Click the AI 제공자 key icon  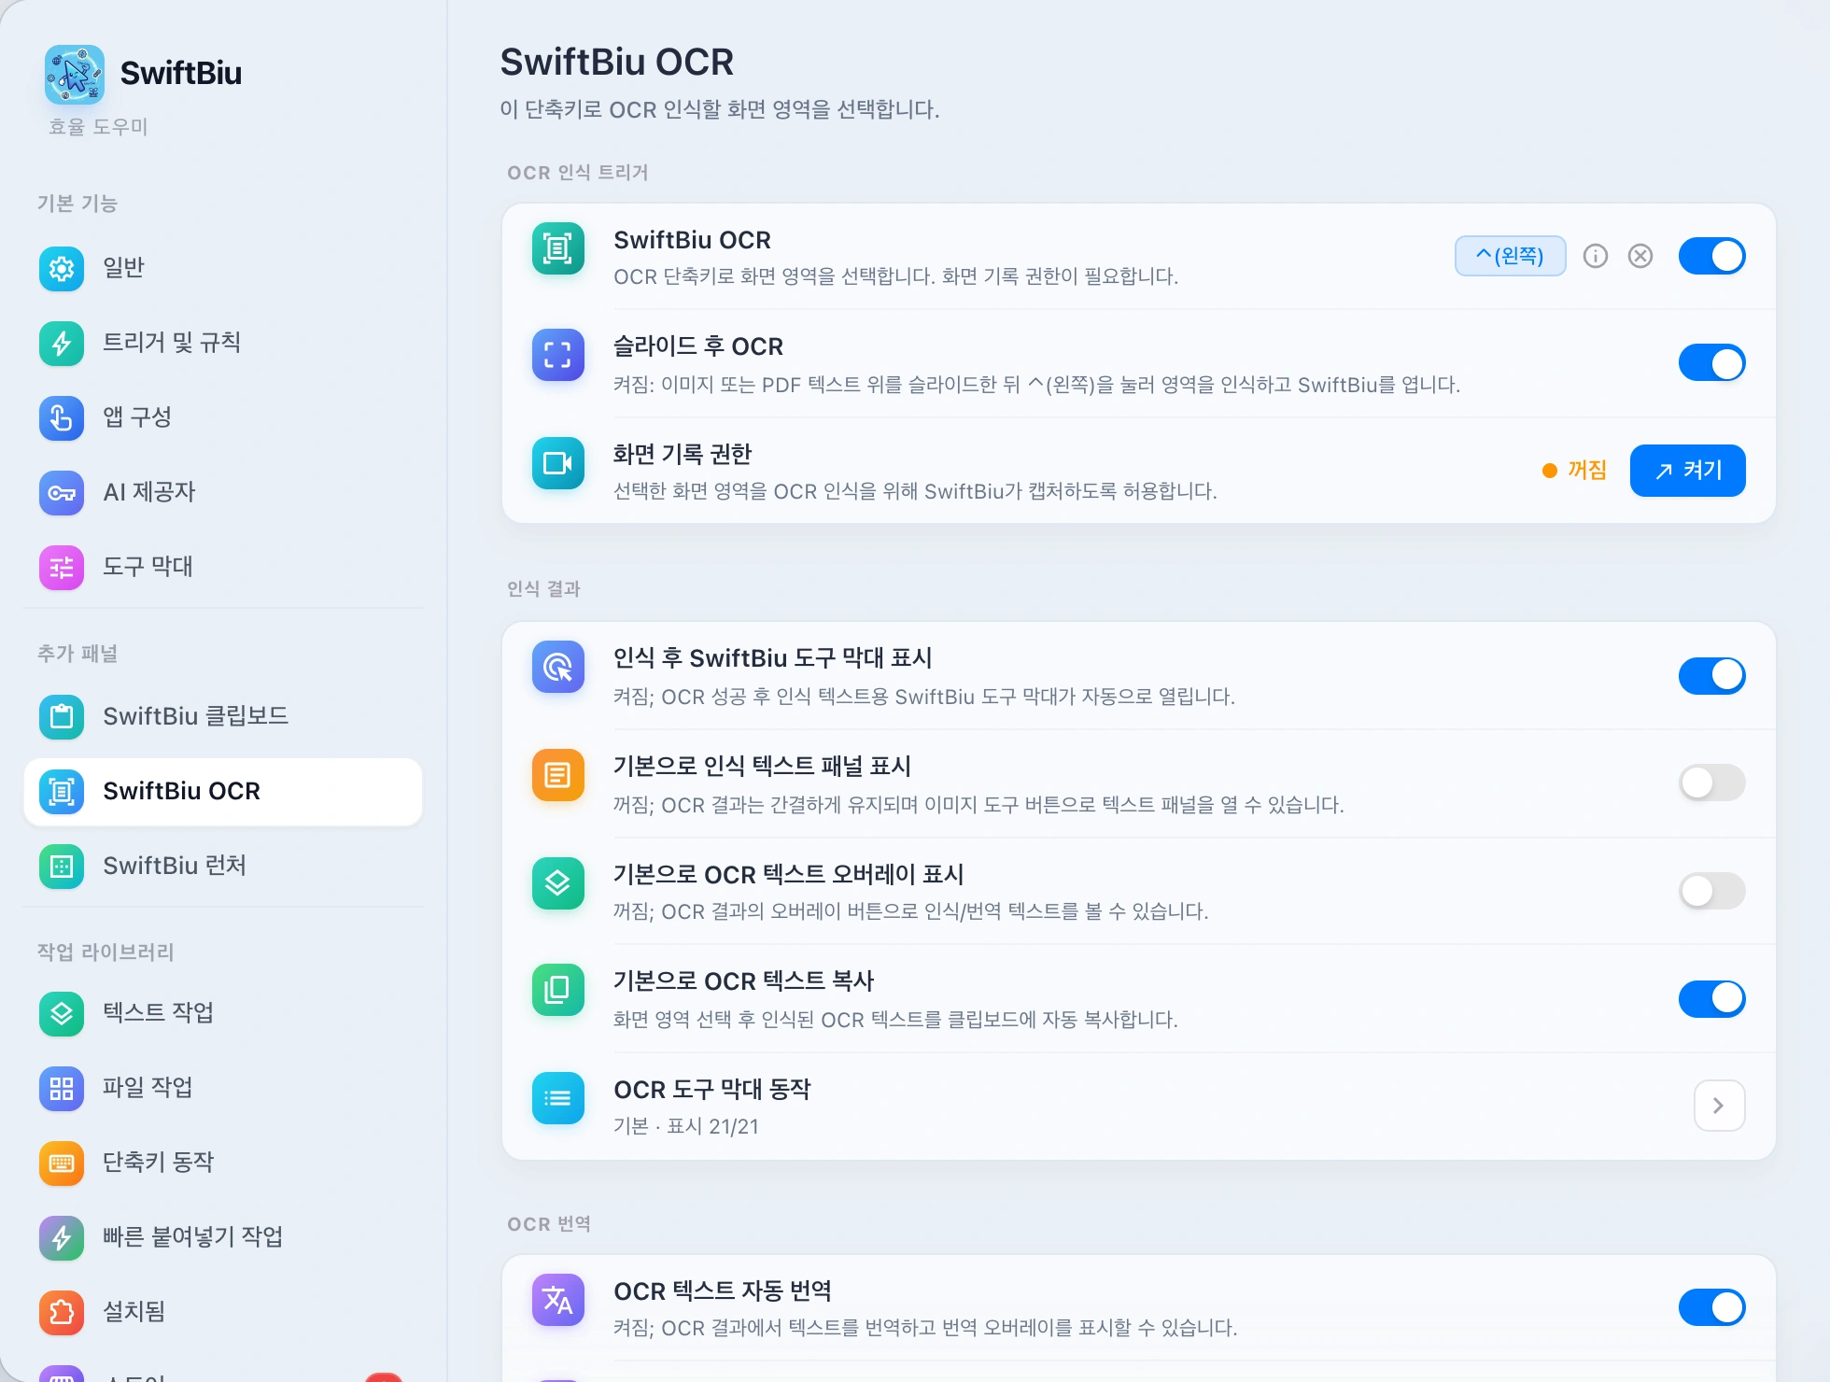tap(62, 493)
